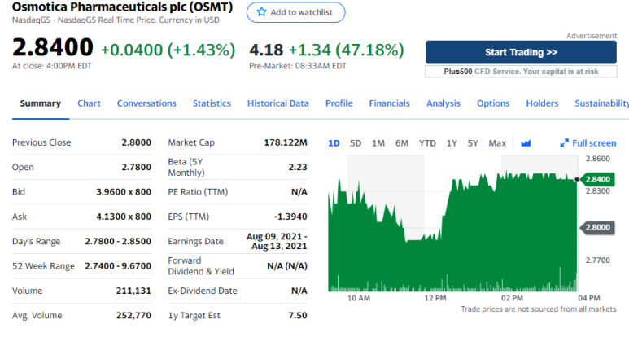Viewport: 629px width, 337px height.
Task: Click the Forward Dividend & Yield label
Action: [x=200, y=266]
